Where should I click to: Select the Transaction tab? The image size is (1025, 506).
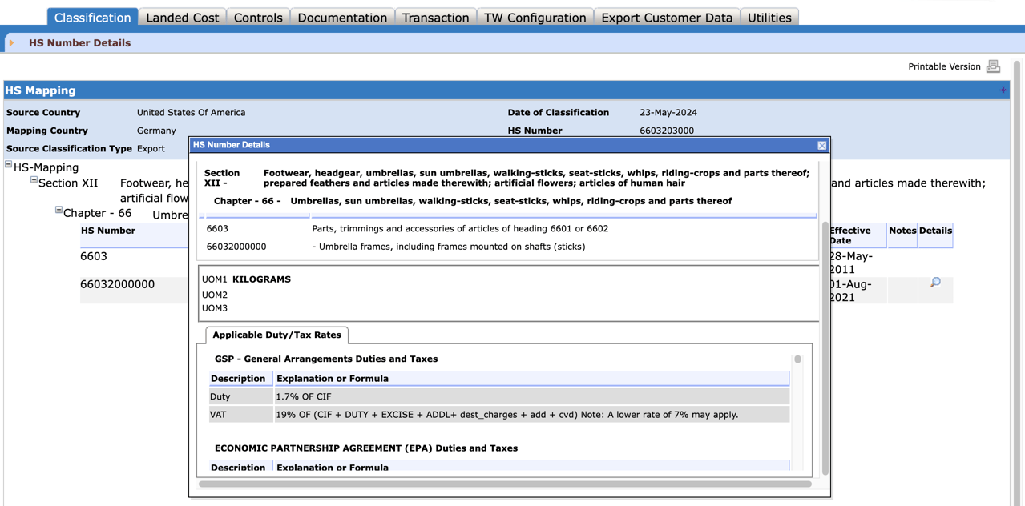pyautogui.click(x=435, y=18)
